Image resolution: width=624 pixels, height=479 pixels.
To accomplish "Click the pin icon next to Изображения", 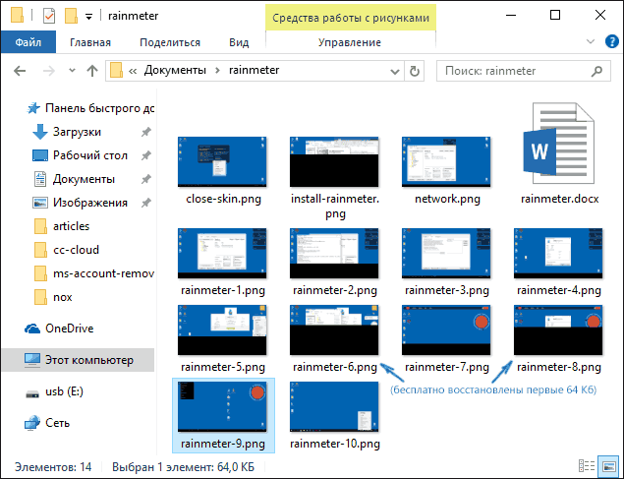I will [146, 203].
